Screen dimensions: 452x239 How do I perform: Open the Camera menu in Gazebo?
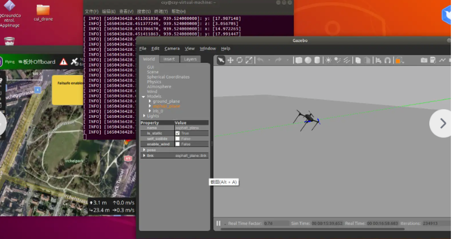pyautogui.click(x=172, y=49)
